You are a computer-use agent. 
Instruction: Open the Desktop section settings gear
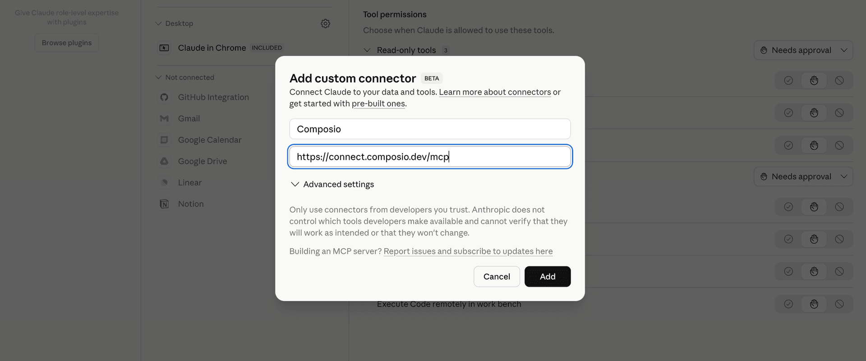(325, 23)
